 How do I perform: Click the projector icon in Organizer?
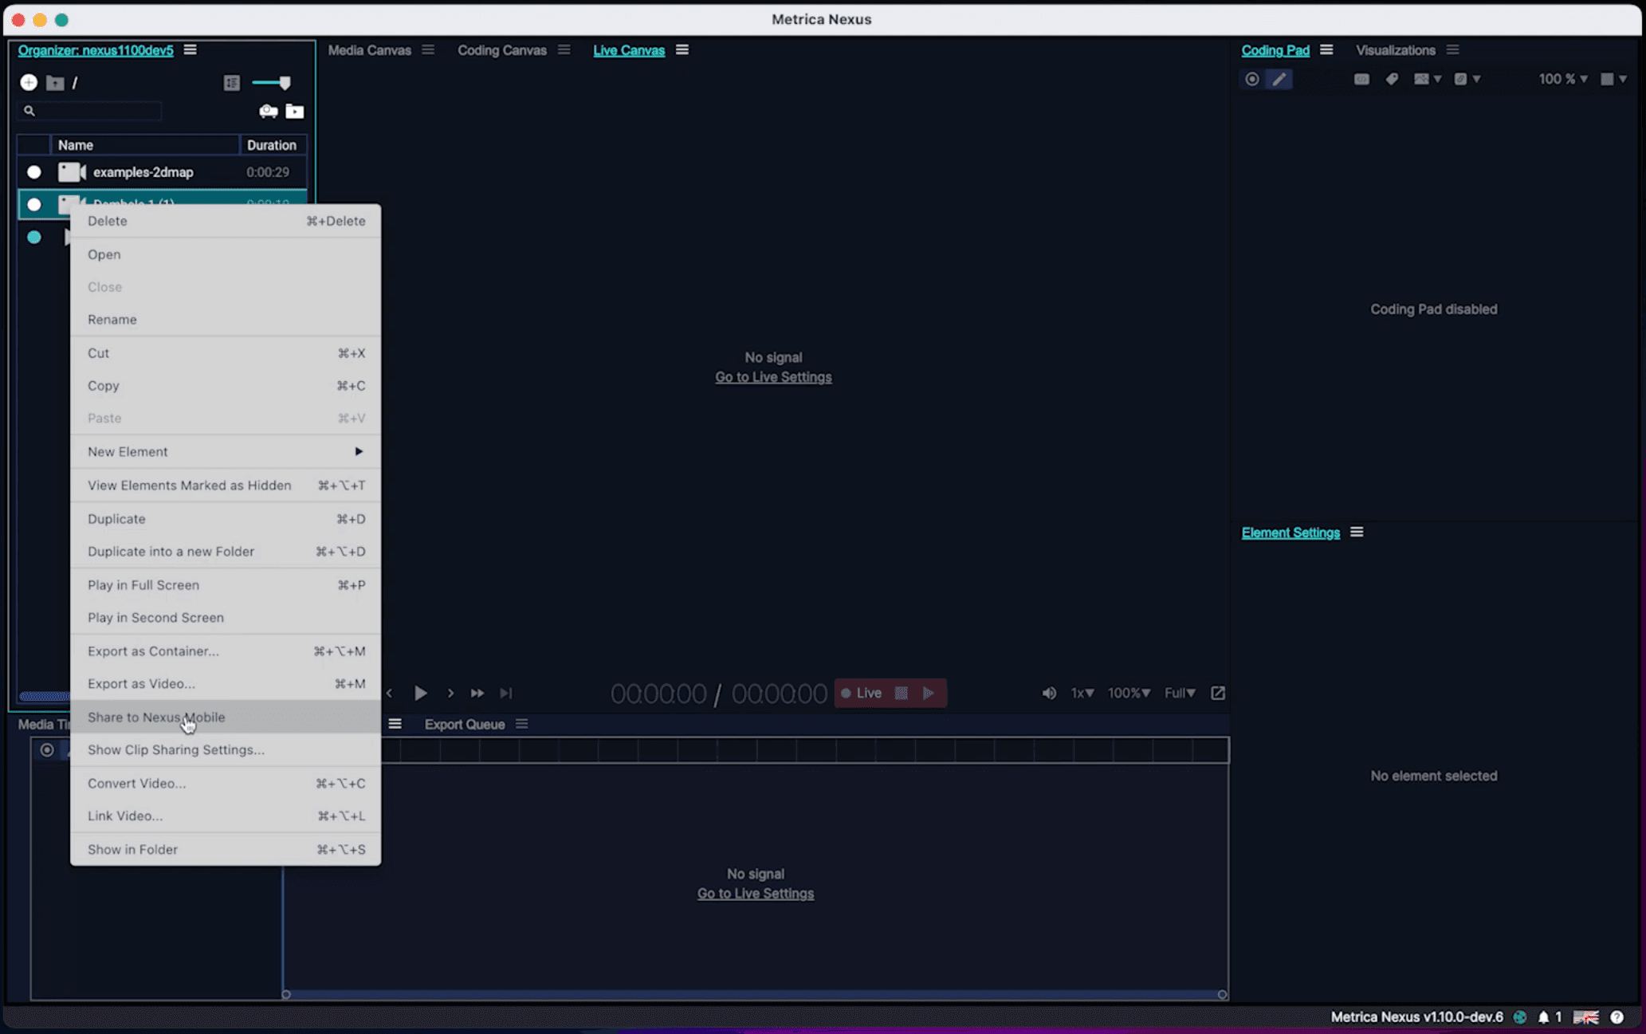tap(269, 111)
